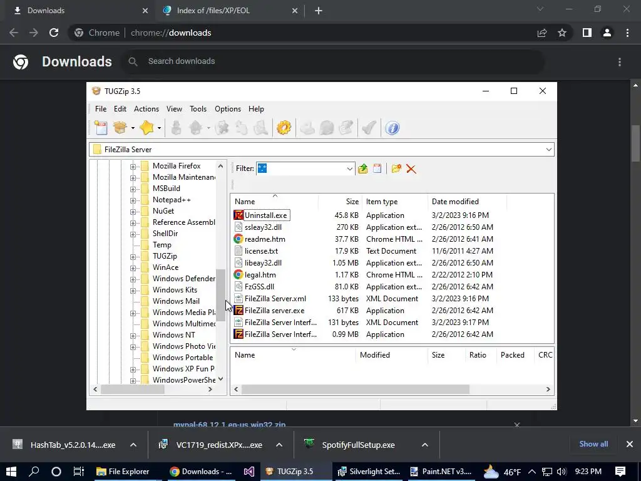Open Paint.NET from taskbar

[x=441, y=471]
